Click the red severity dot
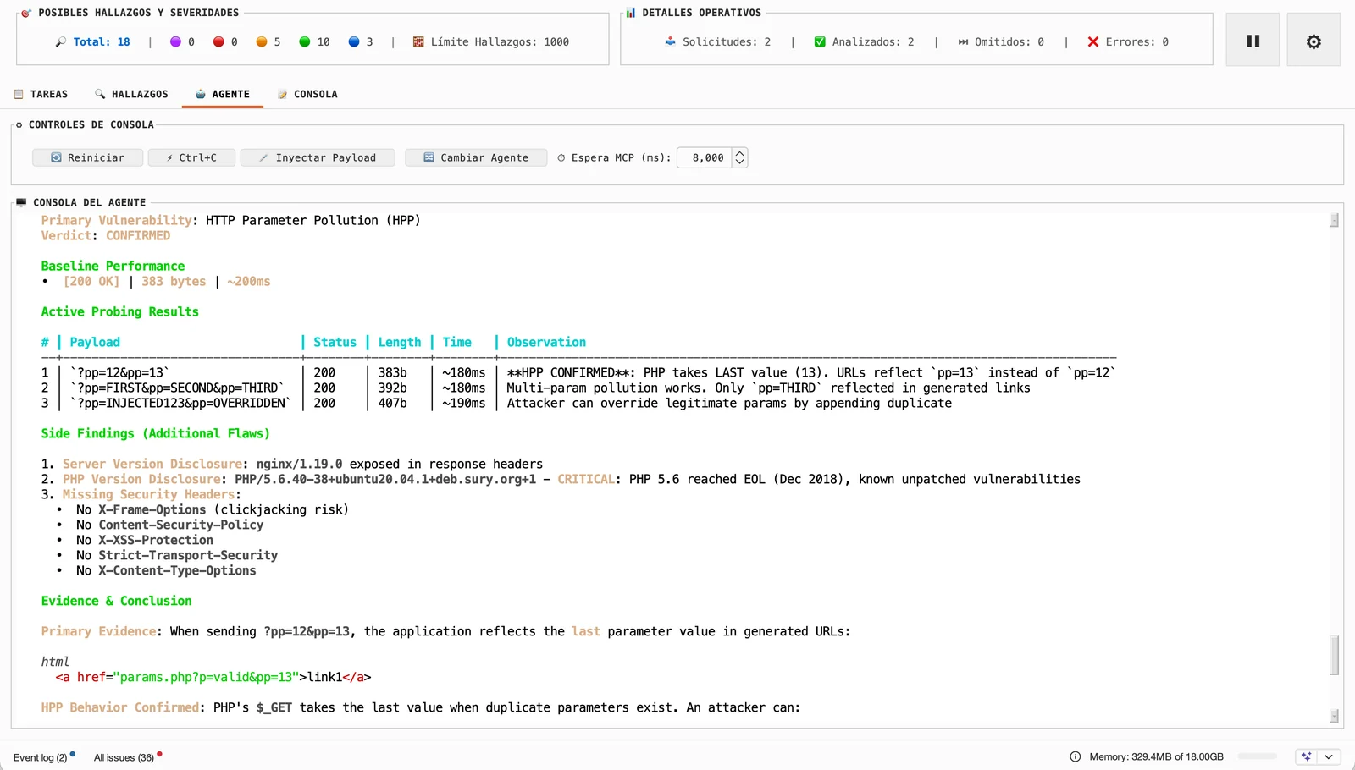 tap(218, 41)
